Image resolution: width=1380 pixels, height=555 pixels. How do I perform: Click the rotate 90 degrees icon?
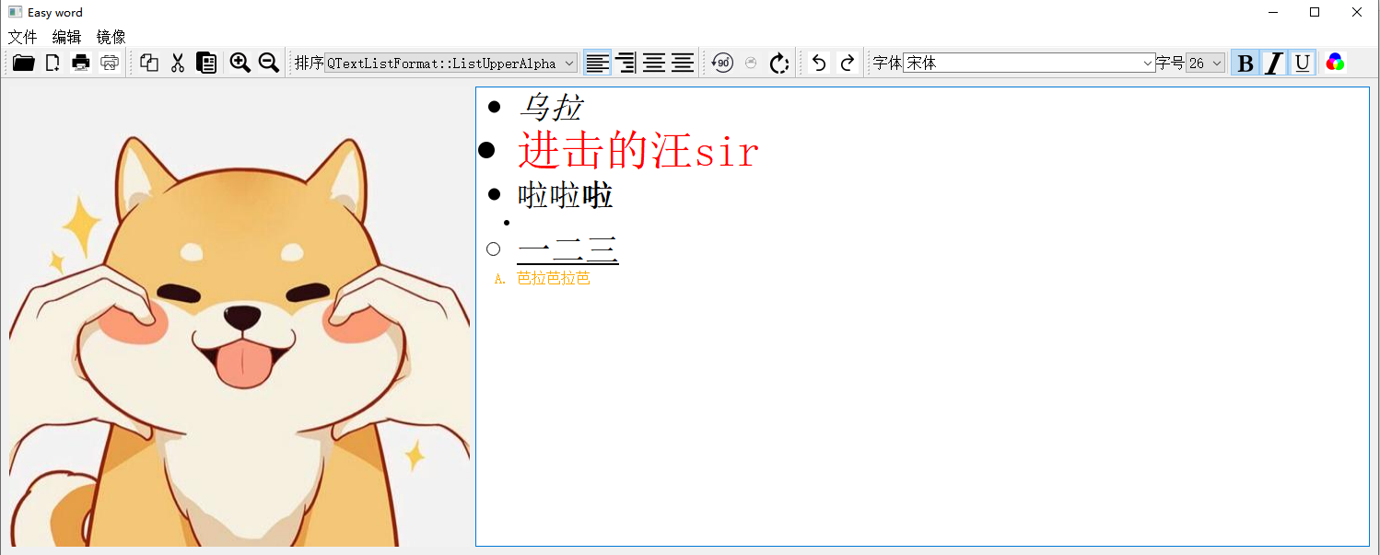[721, 63]
